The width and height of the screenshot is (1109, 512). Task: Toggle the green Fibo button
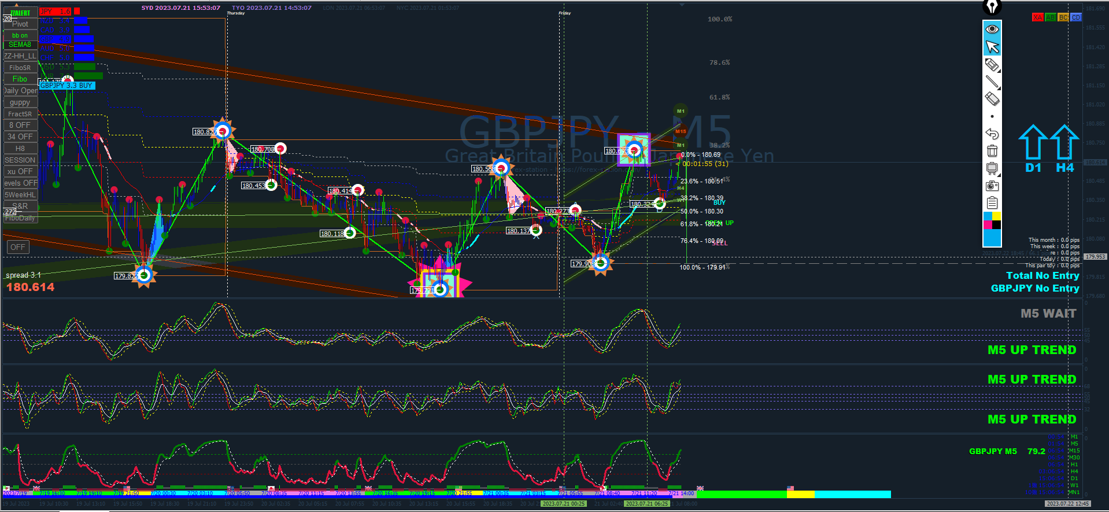point(20,79)
